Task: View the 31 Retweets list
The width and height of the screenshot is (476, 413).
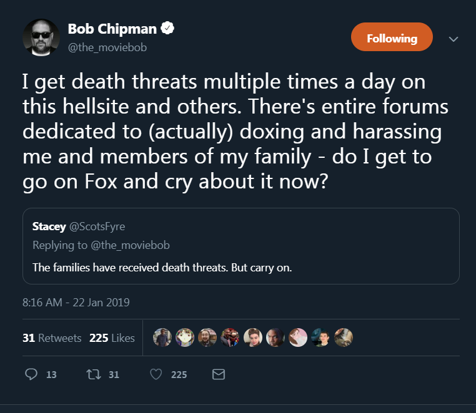Action: [x=52, y=338]
